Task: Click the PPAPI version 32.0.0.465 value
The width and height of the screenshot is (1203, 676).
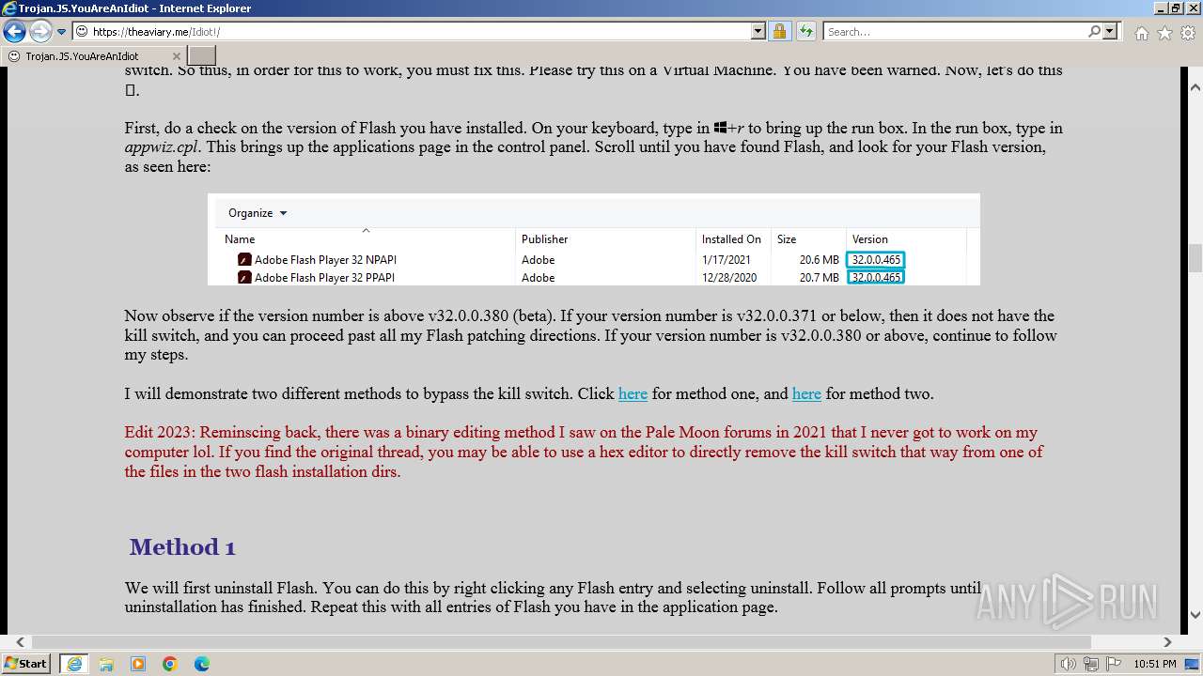Action: pos(876,278)
